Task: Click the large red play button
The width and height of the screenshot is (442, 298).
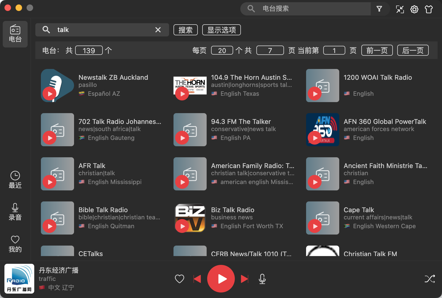Action: [221, 279]
